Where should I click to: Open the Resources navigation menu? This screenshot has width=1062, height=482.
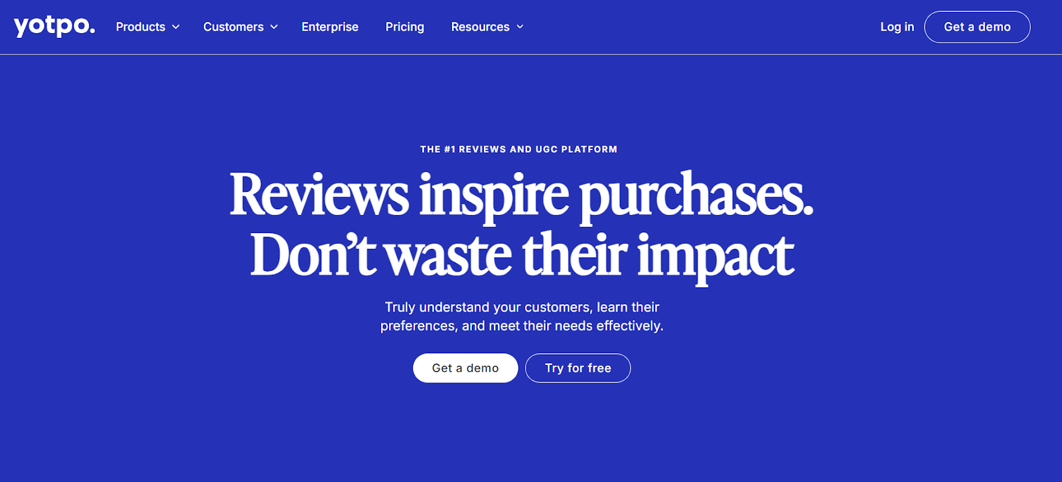point(480,27)
